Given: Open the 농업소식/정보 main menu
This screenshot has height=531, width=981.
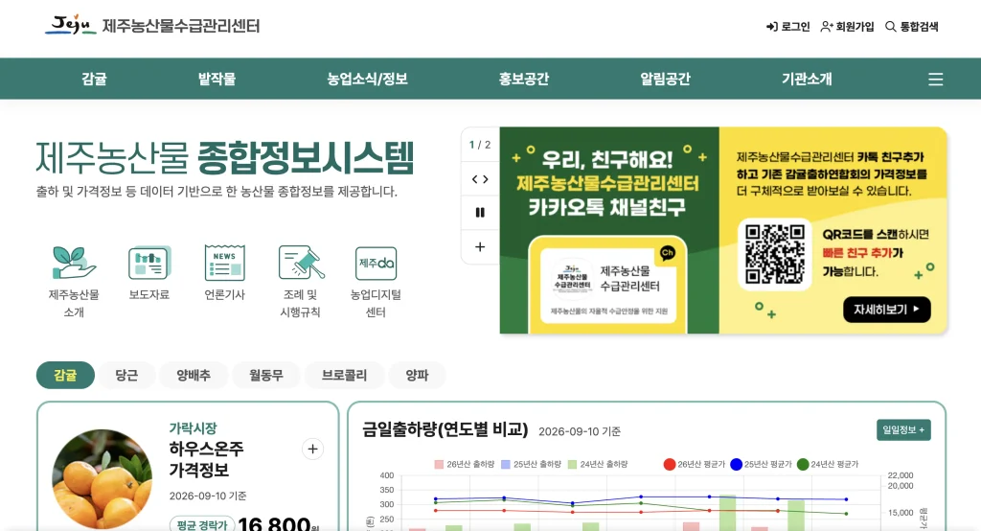Looking at the screenshot, I should 367,79.
